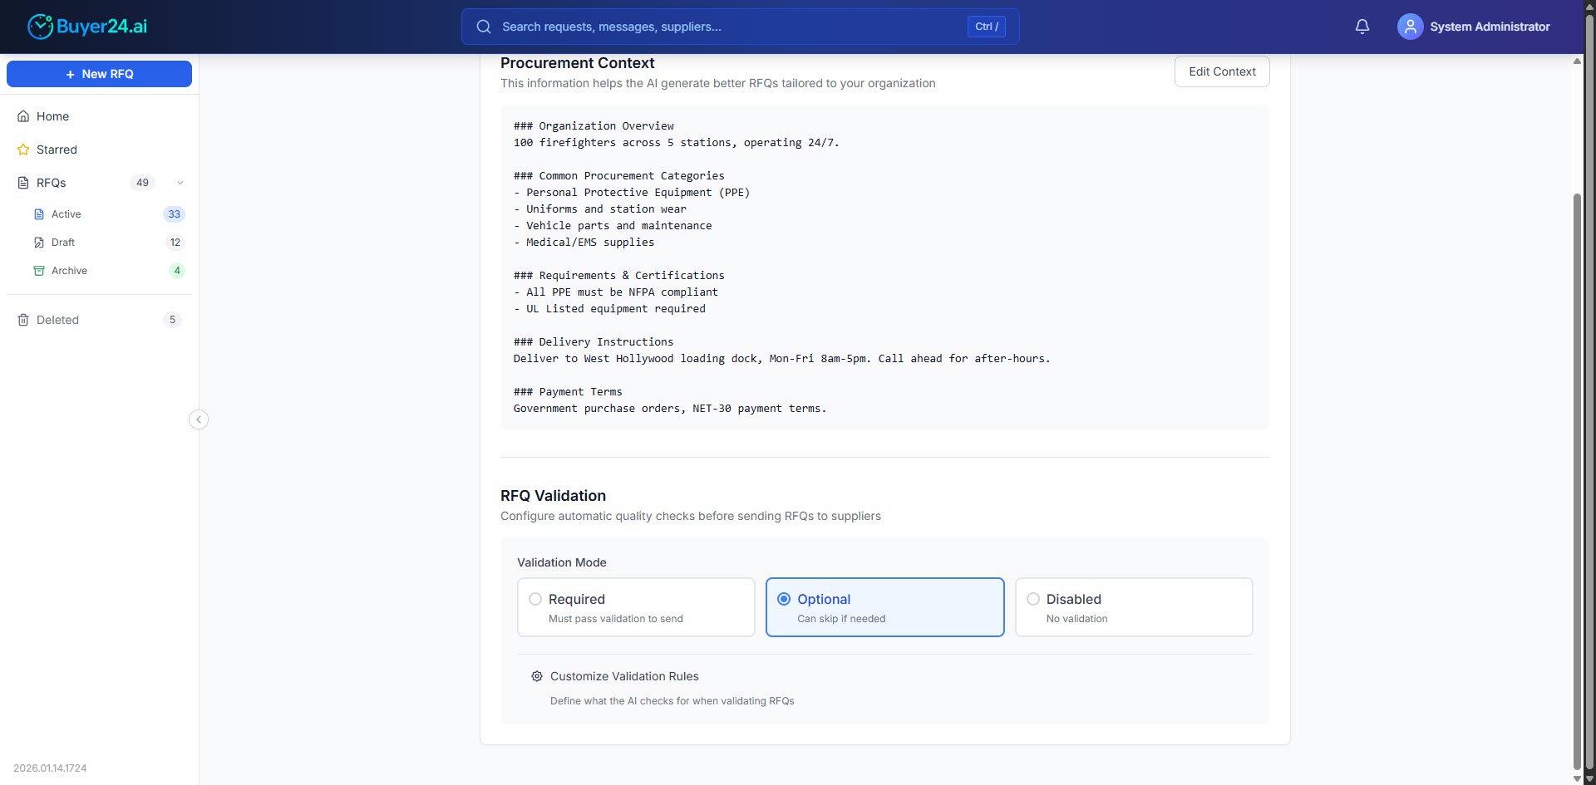Open the gear icon for Customize Validation Rules
Screen dimensions: 1596x785
pyautogui.click(x=537, y=675)
